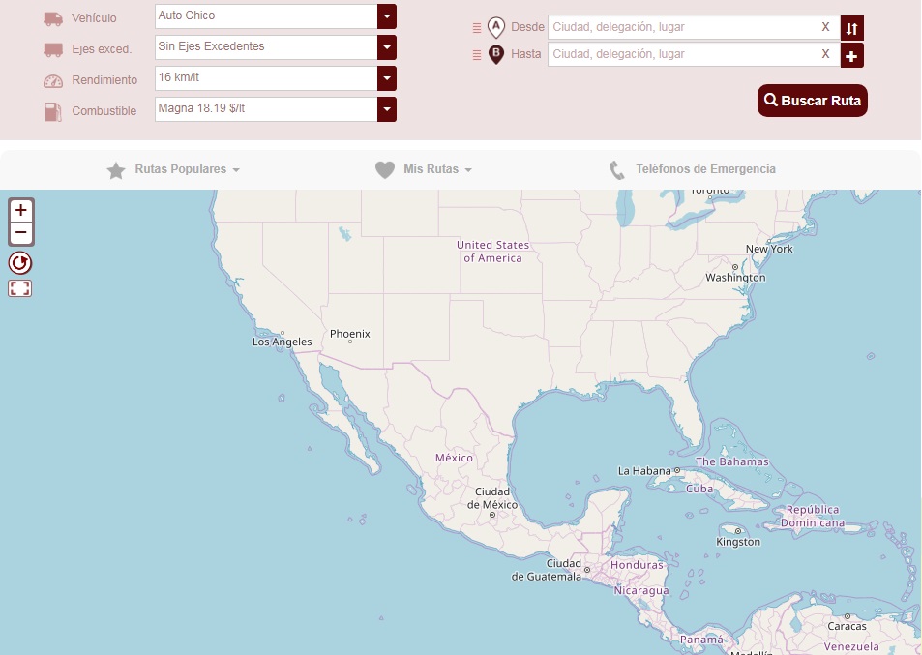The width and height of the screenshot is (922, 655).
Task: Focus the Desde origin input field
Action: coord(682,27)
